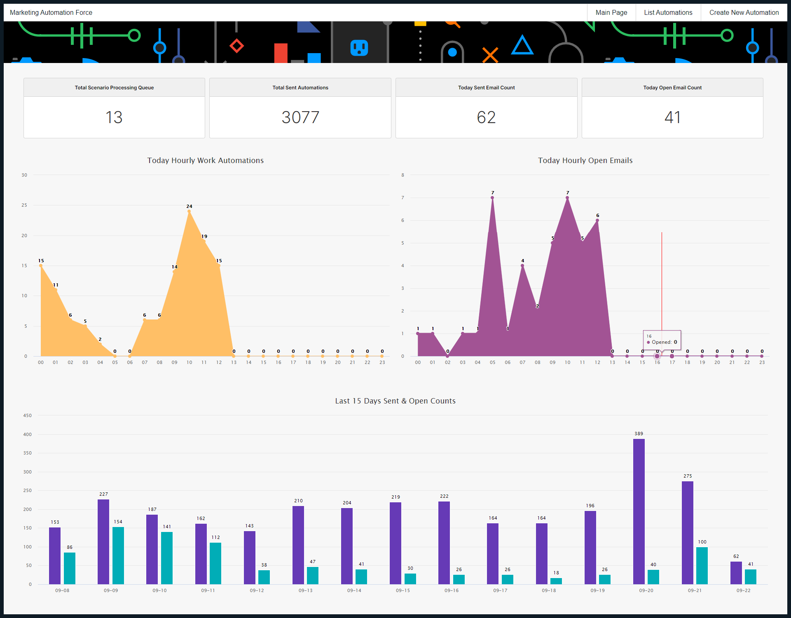The height and width of the screenshot is (618, 791).
Task: Click the purple bar labeled 162 on 09-11
Action: click(201, 554)
